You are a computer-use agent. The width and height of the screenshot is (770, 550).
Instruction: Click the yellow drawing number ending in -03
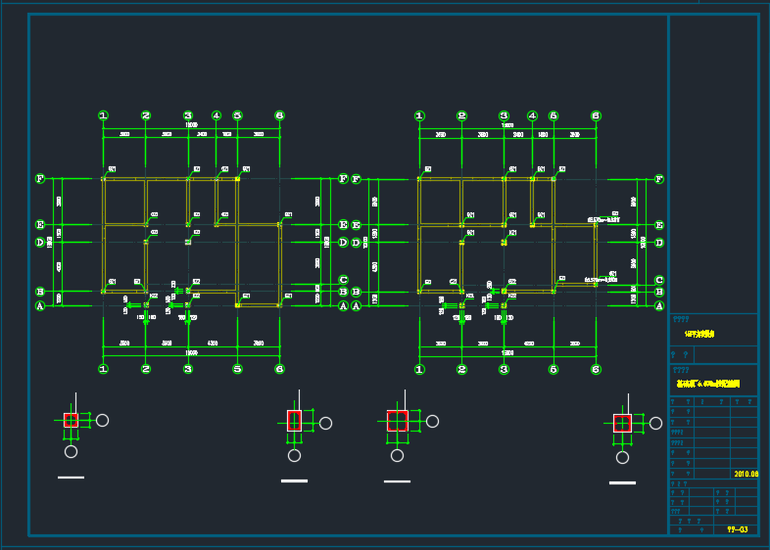[738, 529]
